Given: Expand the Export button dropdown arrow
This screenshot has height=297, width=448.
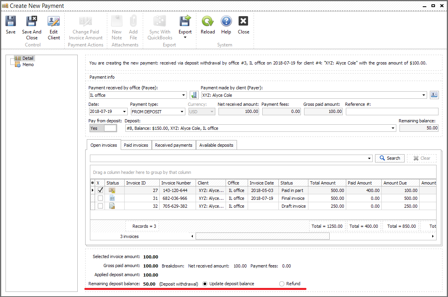Looking at the screenshot, I should [185, 37].
